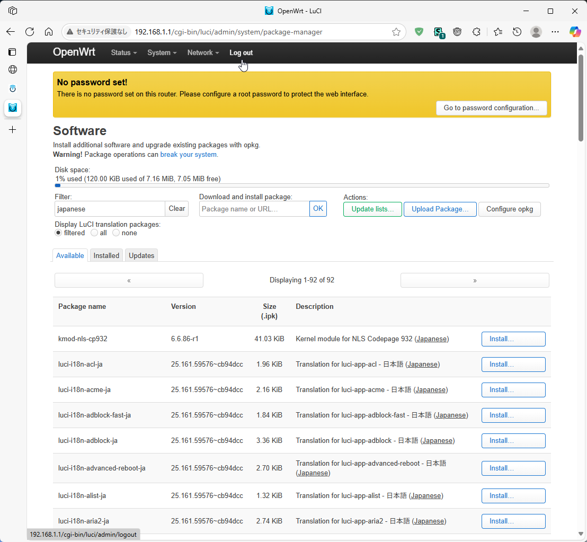Click Go to password configuration button
The height and width of the screenshot is (542, 587).
coord(491,108)
